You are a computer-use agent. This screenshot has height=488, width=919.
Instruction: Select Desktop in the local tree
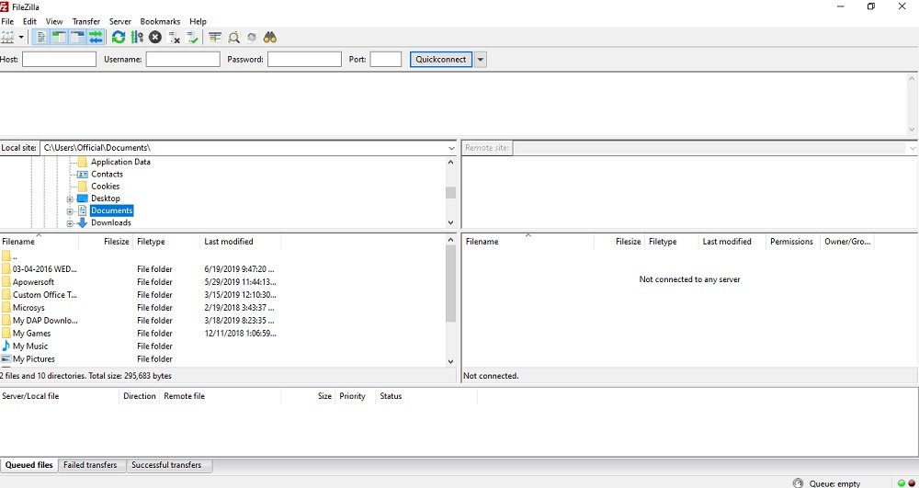[x=106, y=199]
